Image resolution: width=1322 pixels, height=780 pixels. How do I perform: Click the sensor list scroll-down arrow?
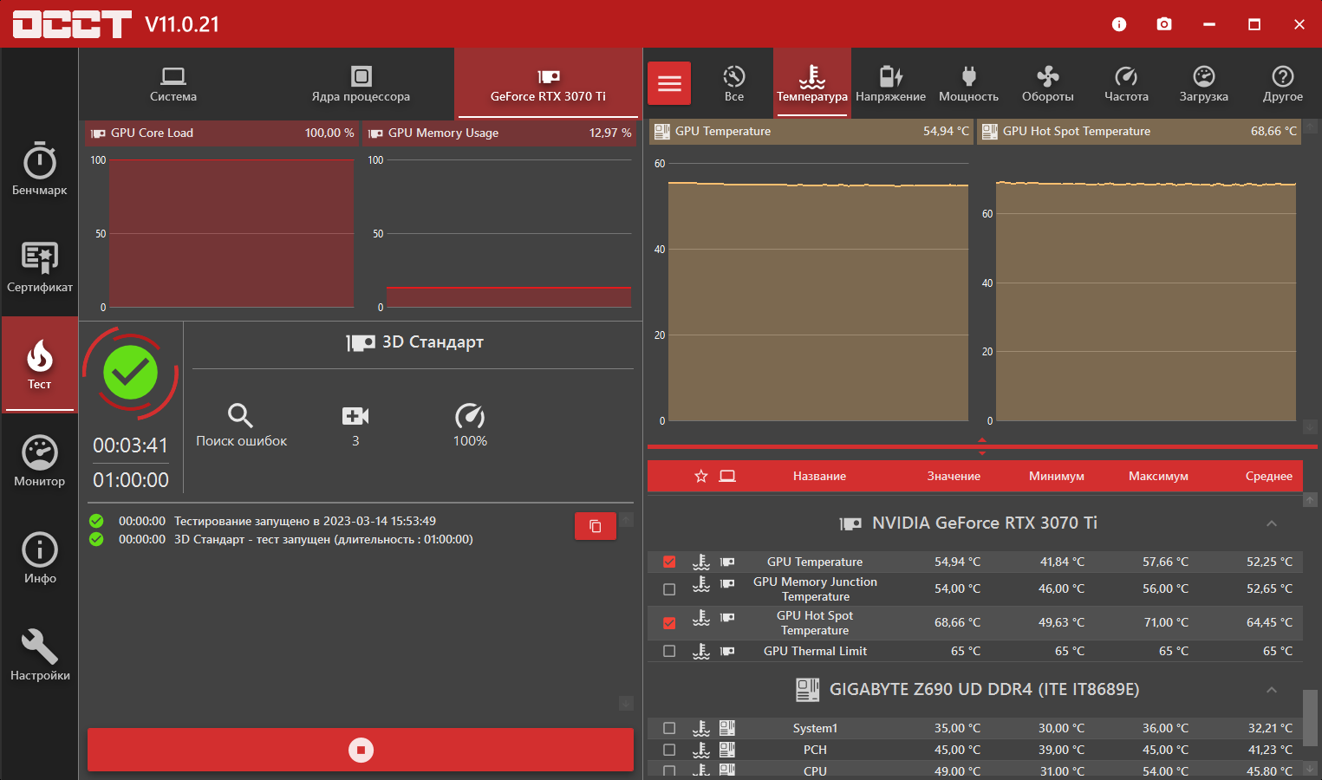[x=1310, y=769]
